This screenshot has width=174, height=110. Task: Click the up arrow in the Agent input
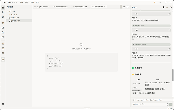(167, 103)
